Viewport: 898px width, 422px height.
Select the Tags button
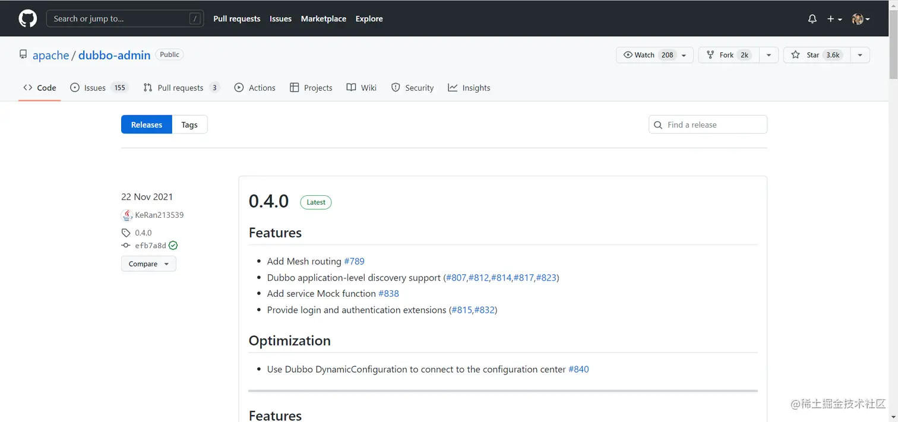189,125
